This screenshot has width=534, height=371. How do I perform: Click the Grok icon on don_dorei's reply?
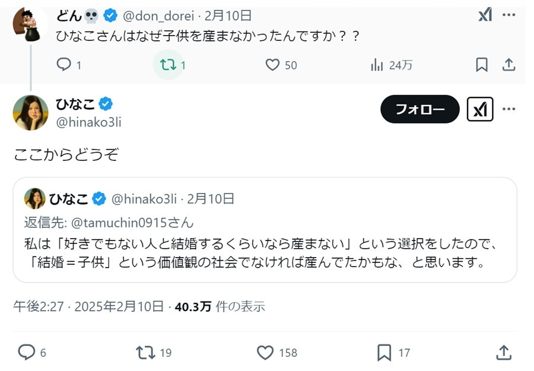(485, 15)
